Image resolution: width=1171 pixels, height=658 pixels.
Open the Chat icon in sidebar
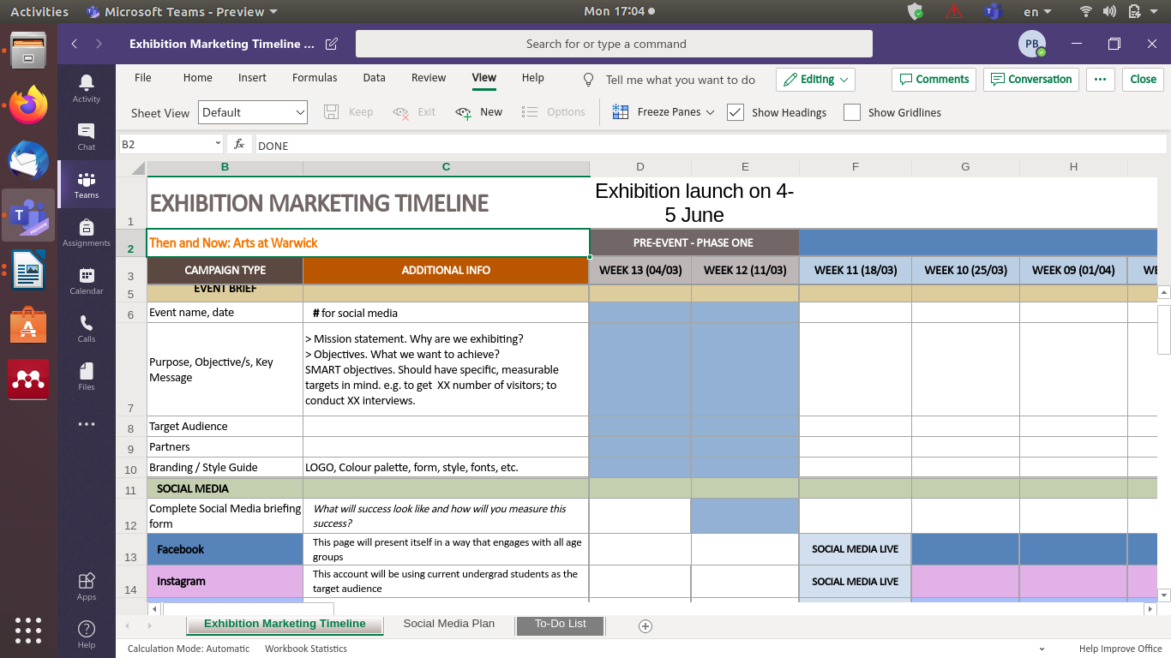86,135
